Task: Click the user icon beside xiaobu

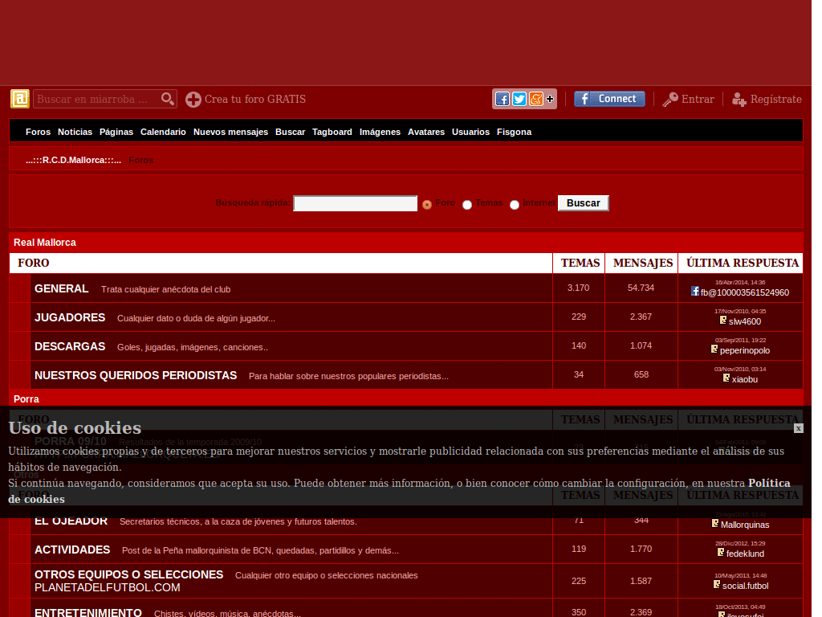Action: pos(726,378)
